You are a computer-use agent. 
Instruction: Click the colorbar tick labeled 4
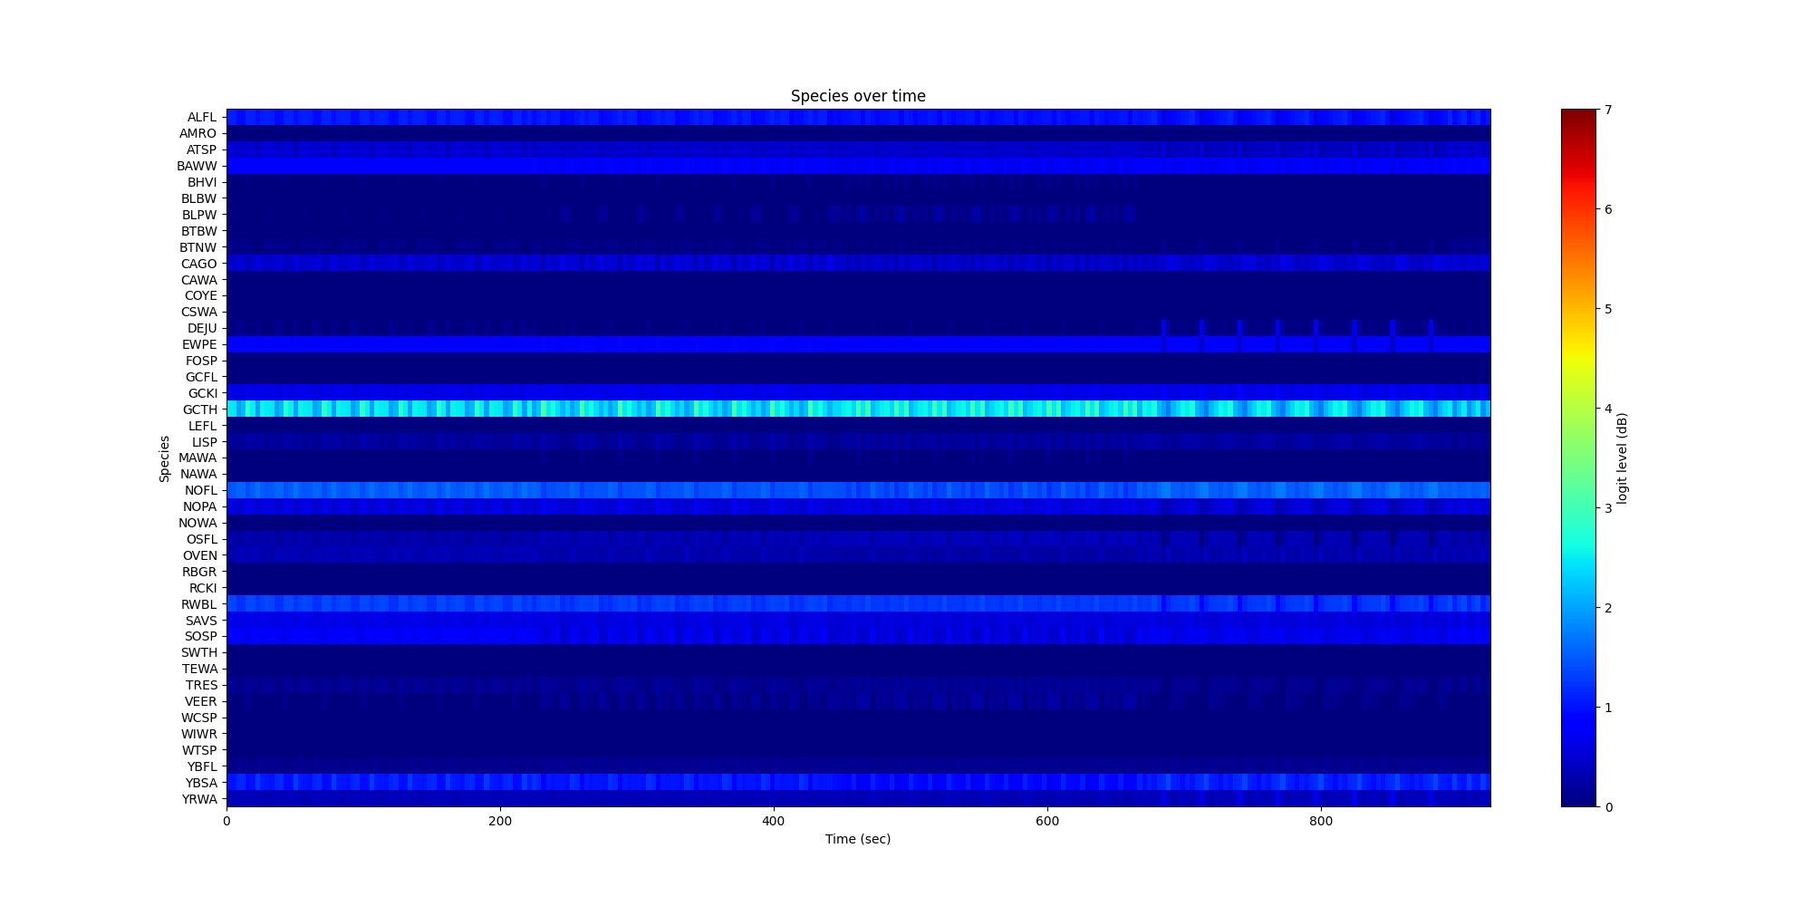pos(1608,409)
